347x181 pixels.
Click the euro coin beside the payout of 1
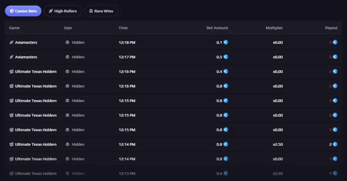pyautogui.click(x=335, y=173)
